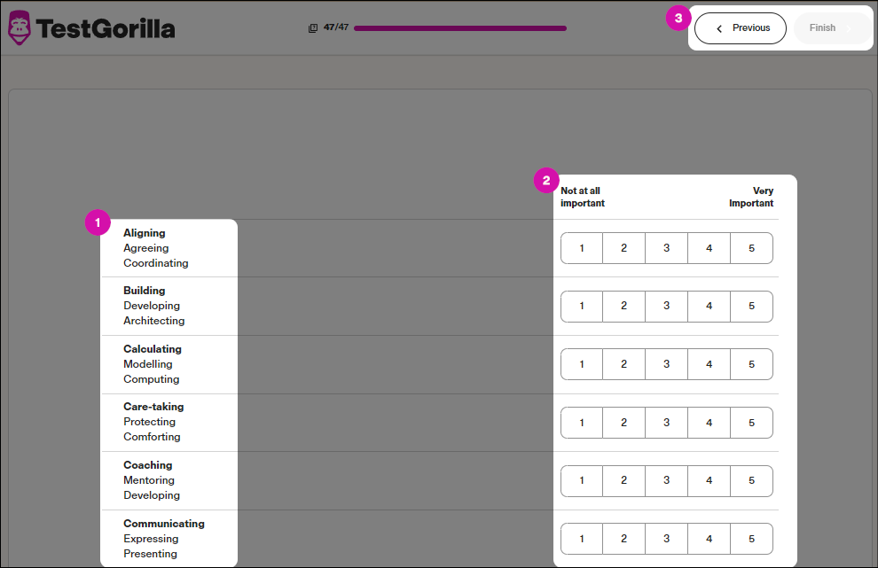Click the question pages counter icon
Screen dimensions: 878x568
click(312, 28)
